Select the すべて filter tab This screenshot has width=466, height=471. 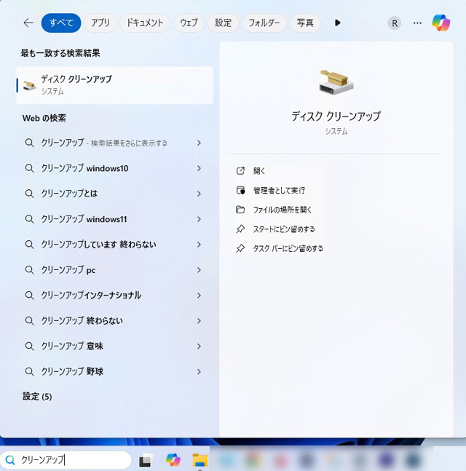[61, 23]
